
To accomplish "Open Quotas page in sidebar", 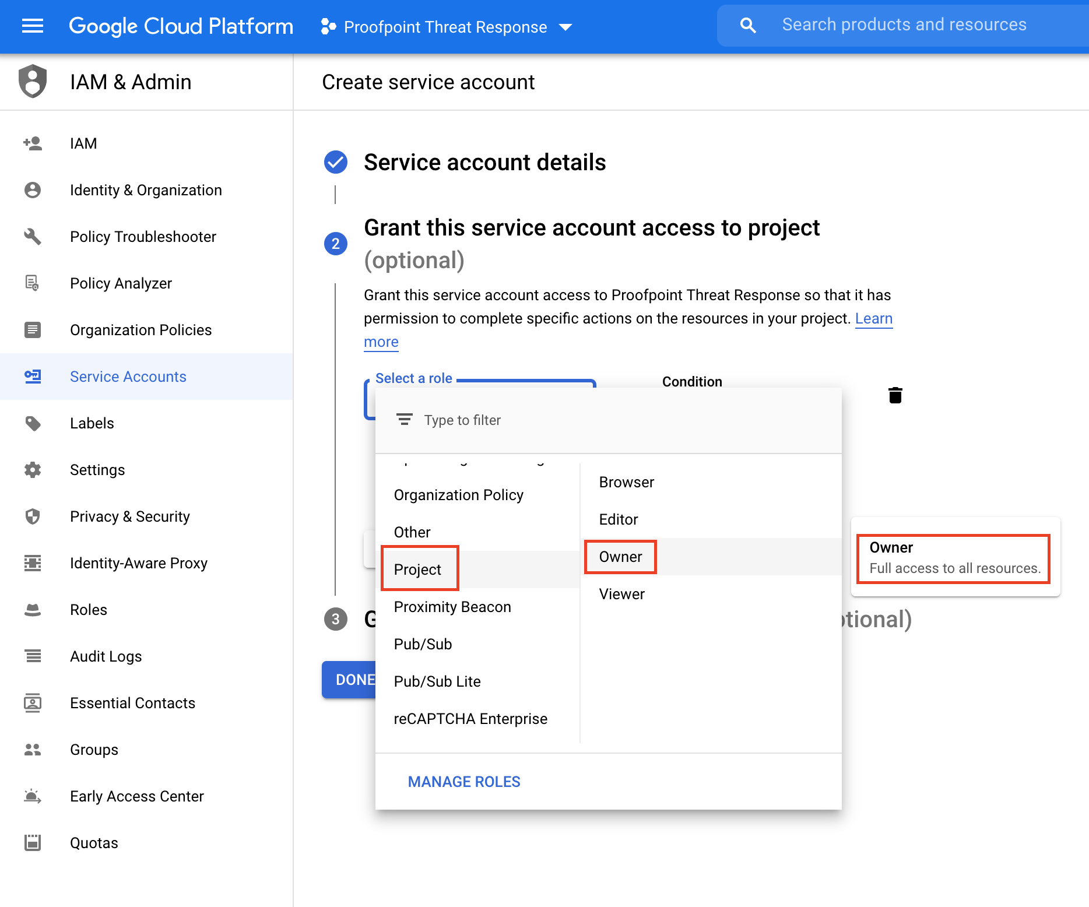I will coord(146,843).
